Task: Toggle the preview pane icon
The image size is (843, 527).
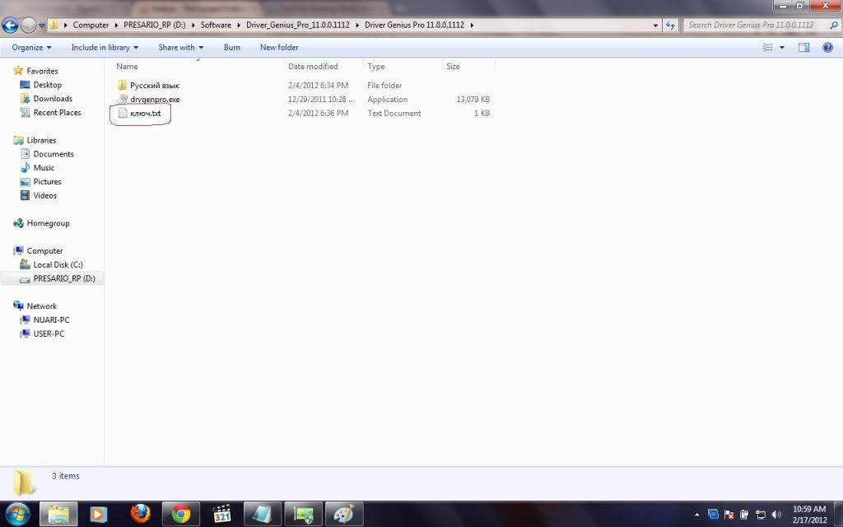Action: point(803,47)
